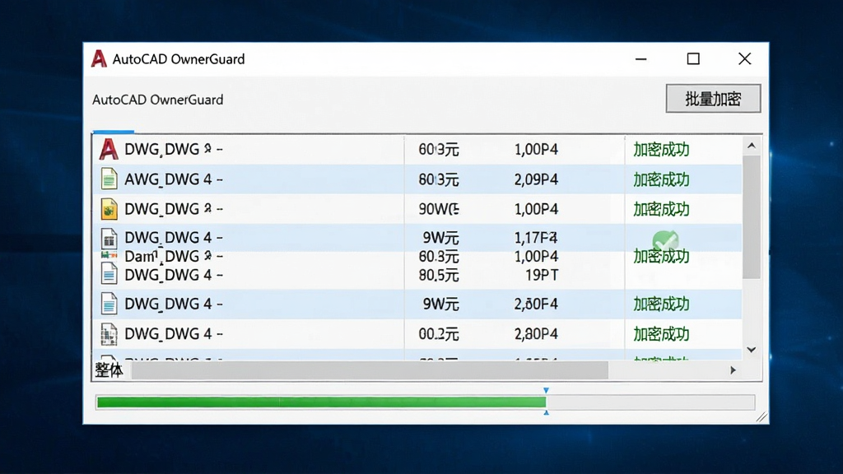Click the 2,80F4 value
This screenshot has height=474, width=843.
coord(536,304)
